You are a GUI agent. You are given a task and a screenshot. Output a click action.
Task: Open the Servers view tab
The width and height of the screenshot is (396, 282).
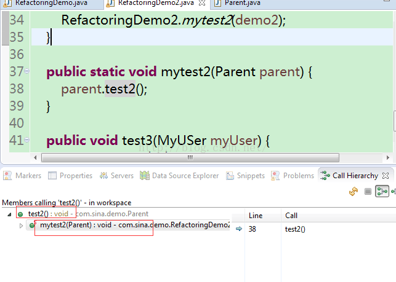coord(116,176)
